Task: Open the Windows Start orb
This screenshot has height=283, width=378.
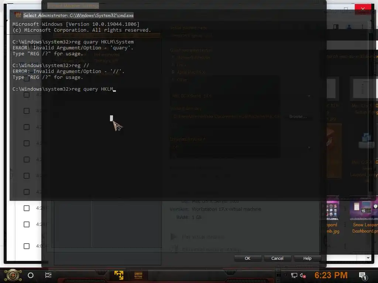Action: 13,275
